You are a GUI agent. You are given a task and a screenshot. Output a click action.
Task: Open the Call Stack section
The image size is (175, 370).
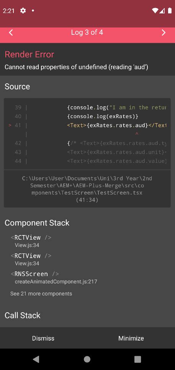[x=23, y=315]
